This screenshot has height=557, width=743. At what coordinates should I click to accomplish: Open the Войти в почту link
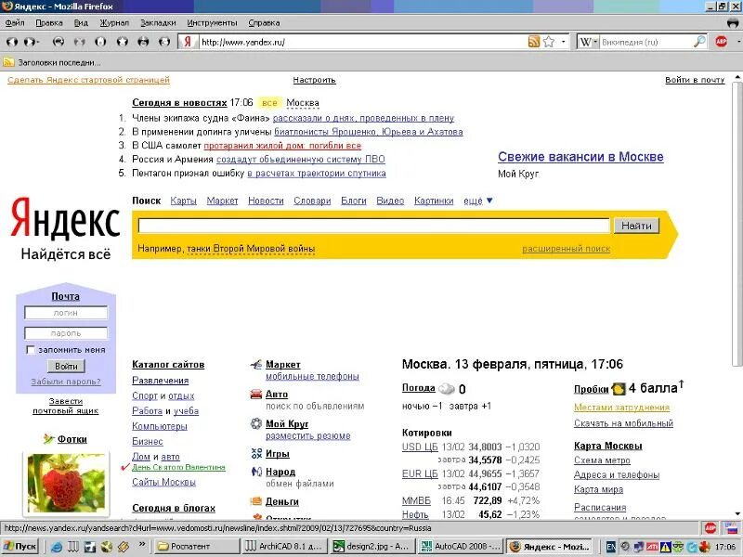[695, 80]
